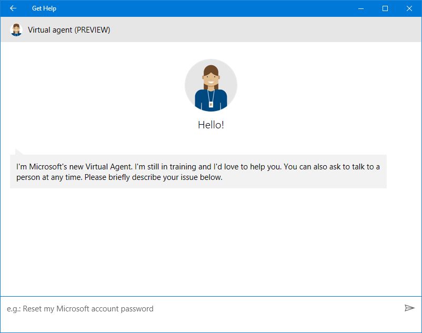Focus the 'Reset my Microsoft account password' input box

[x=200, y=309]
